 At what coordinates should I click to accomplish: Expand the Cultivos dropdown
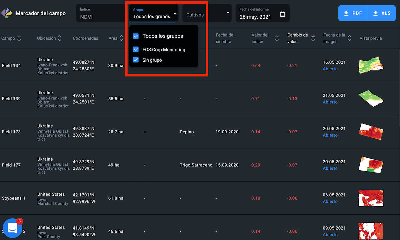click(x=228, y=13)
